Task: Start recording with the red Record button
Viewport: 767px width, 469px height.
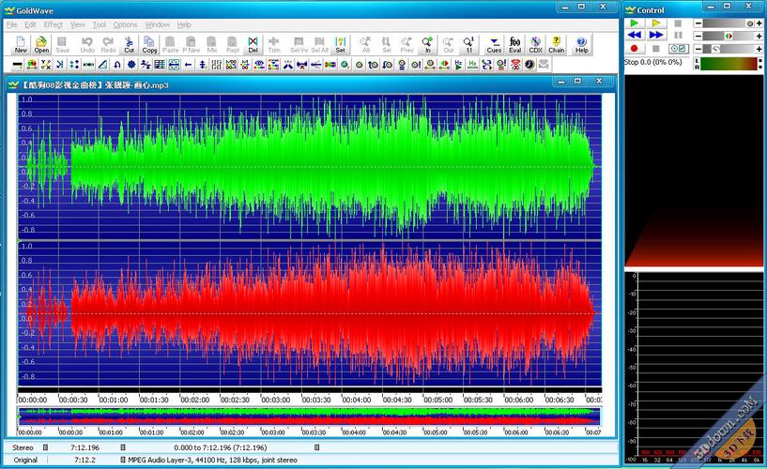Action: coord(635,48)
